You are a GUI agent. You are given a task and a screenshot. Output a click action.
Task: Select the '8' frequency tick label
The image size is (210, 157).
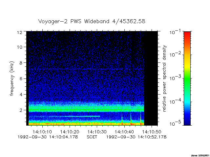[21, 63]
